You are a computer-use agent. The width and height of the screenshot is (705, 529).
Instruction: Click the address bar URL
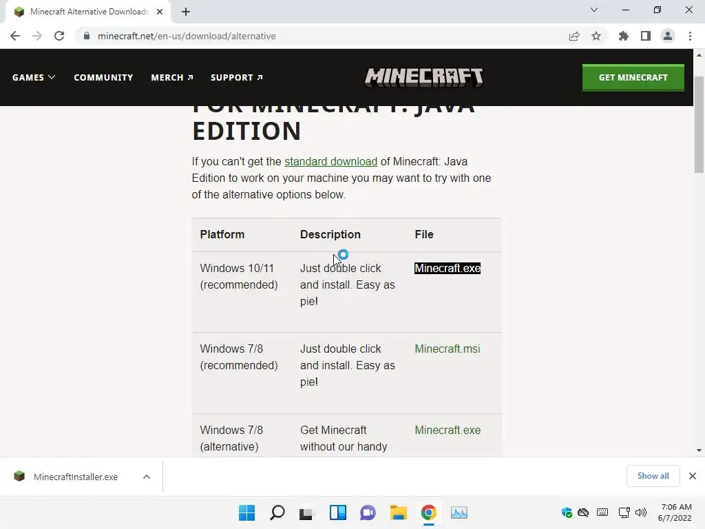(x=187, y=36)
